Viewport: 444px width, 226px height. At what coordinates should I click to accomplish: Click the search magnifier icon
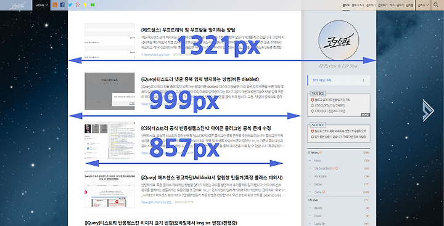pyautogui.click(x=436, y=5)
